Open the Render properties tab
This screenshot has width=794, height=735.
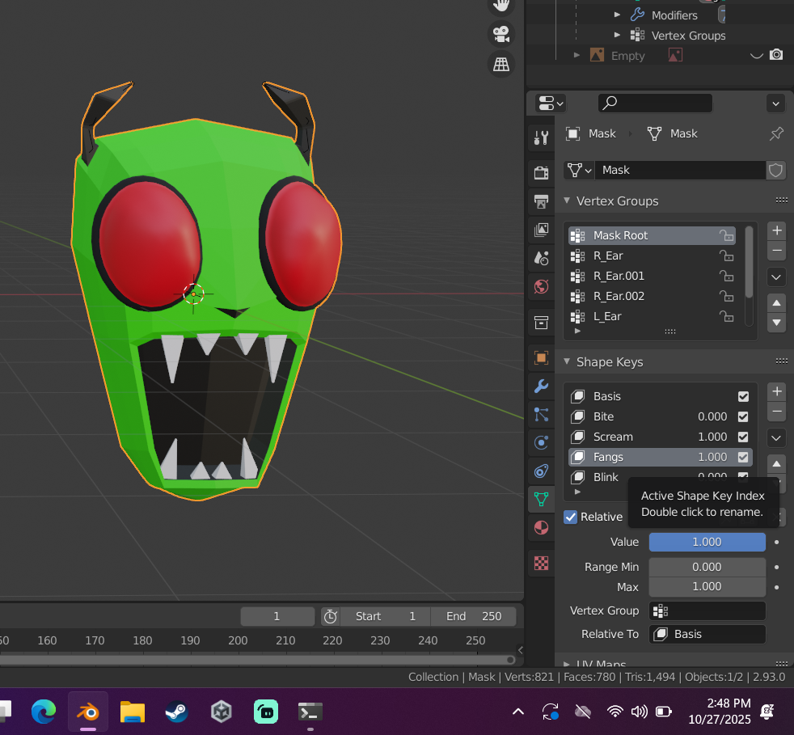[x=541, y=171]
